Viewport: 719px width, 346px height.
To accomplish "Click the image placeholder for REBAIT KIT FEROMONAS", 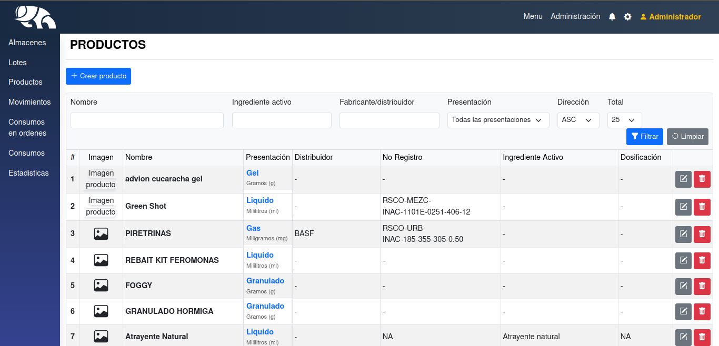I will coord(101,260).
